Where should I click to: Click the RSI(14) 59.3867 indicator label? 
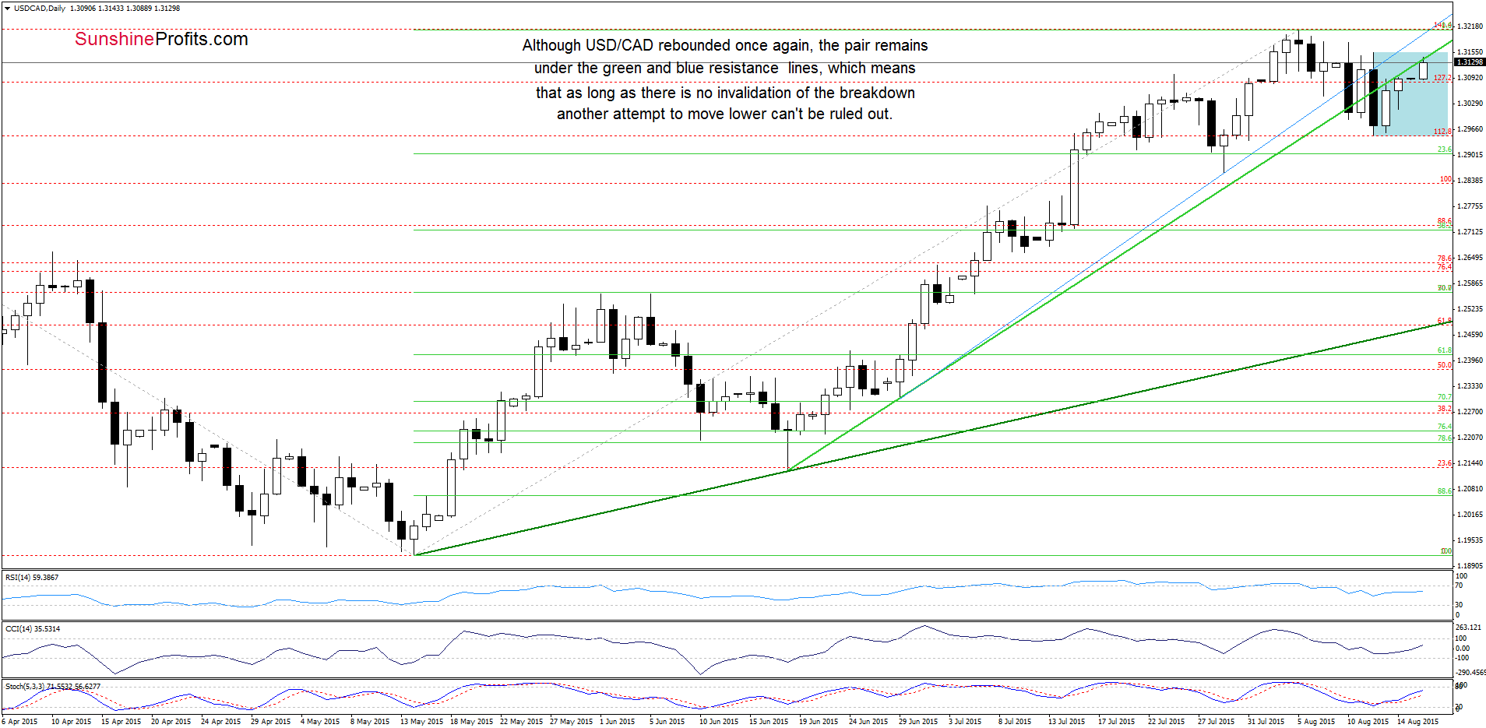click(32, 578)
